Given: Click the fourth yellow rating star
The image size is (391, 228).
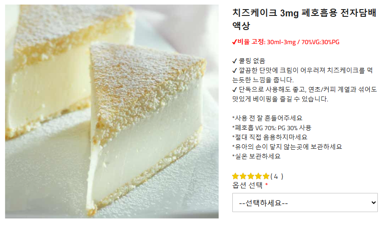Looking at the screenshot, I should pos(259,176).
